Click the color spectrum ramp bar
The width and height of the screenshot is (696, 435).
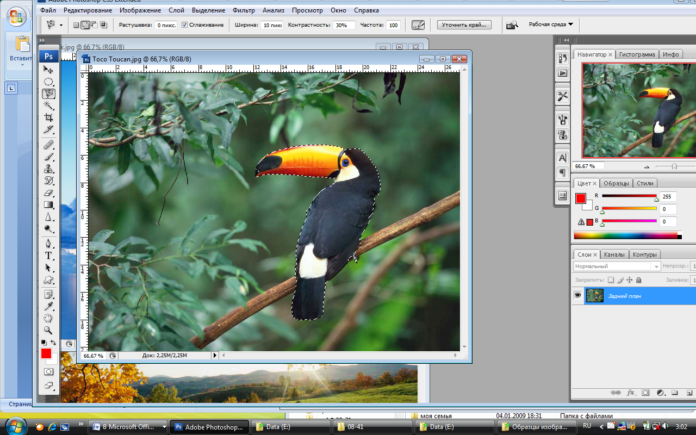(627, 235)
